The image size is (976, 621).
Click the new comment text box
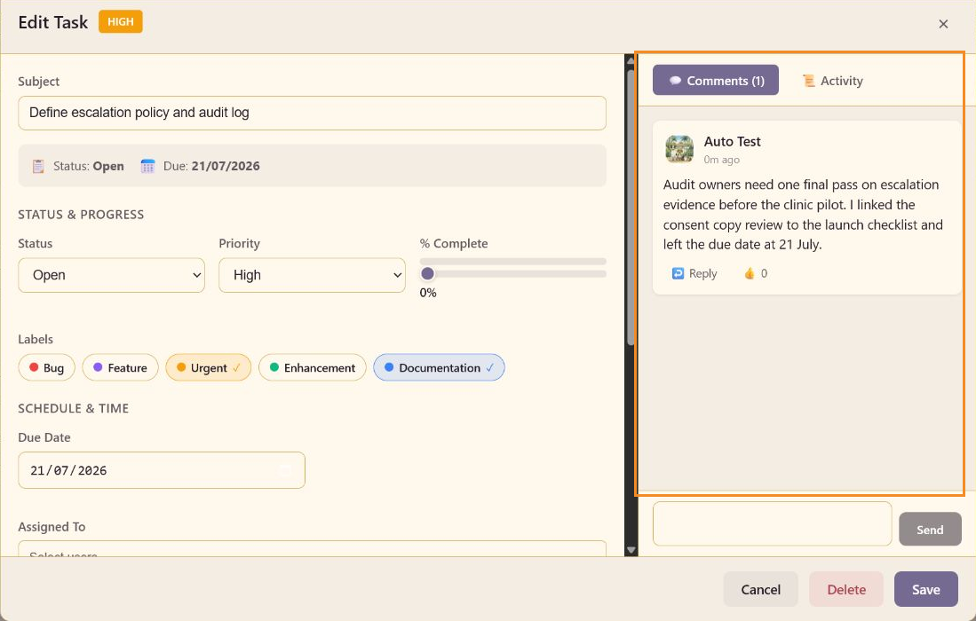click(772, 523)
